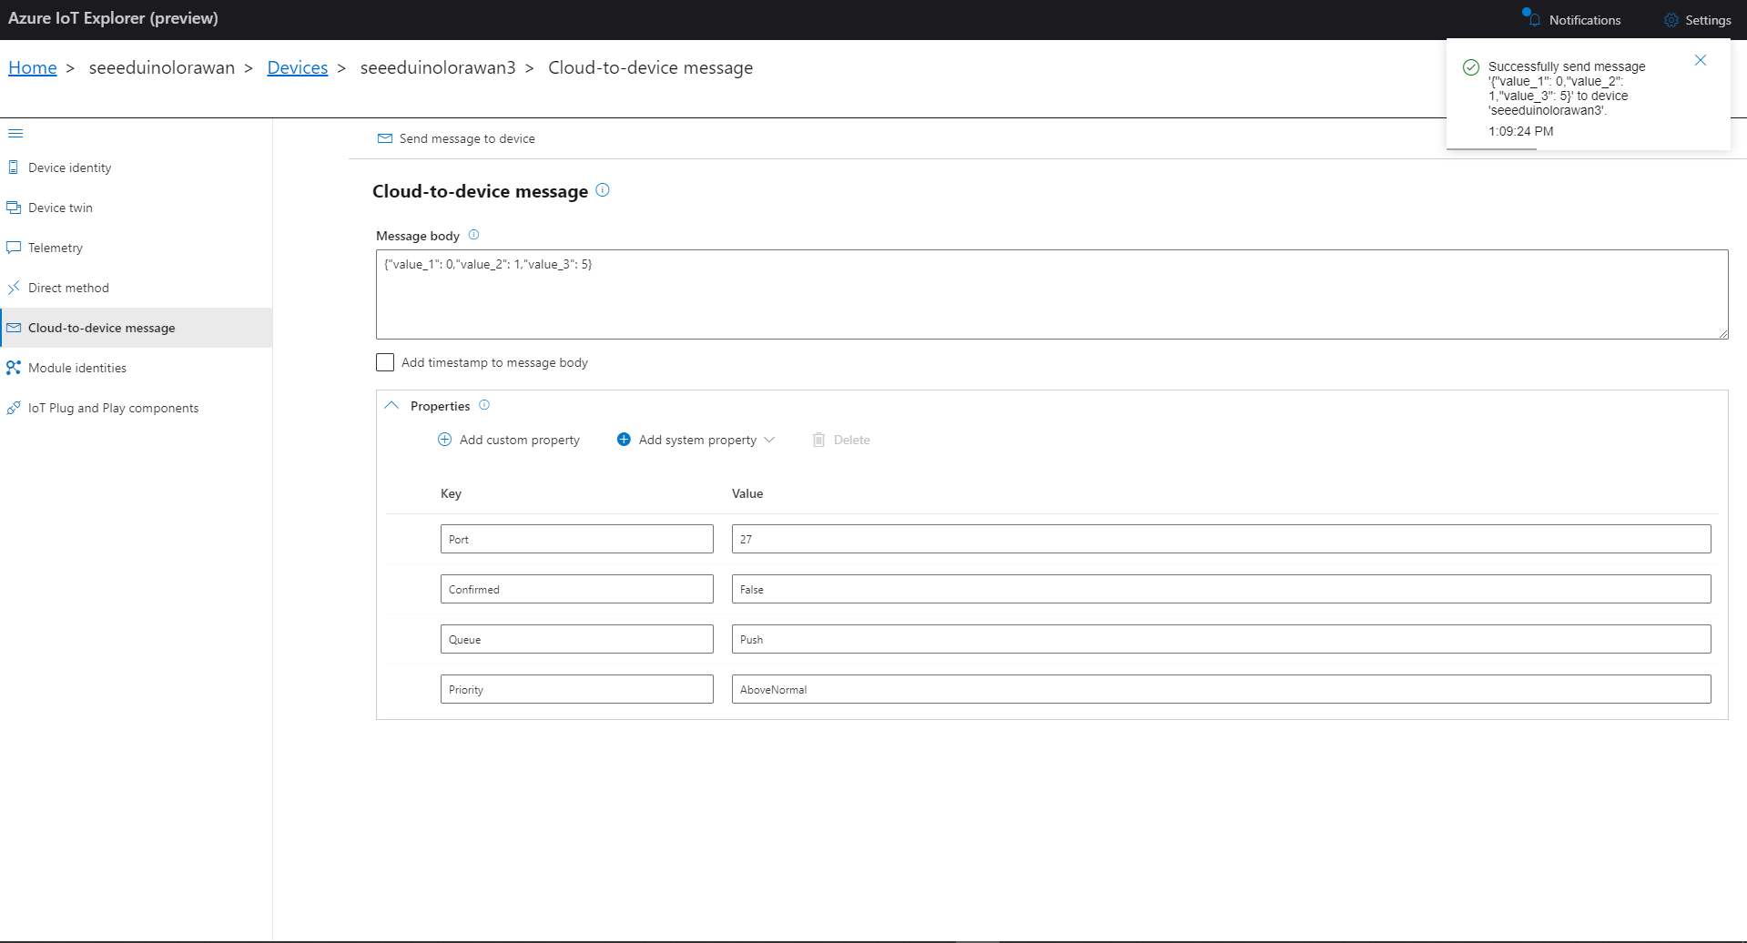Click the hamburger menu icon to collapse sidebar
Viewport: 1747px width, 943px height.
click(15, 134)
